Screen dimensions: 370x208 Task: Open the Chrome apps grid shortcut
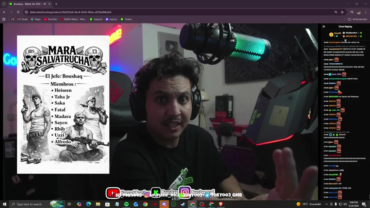pyautogui.click(x=4, y=19)
